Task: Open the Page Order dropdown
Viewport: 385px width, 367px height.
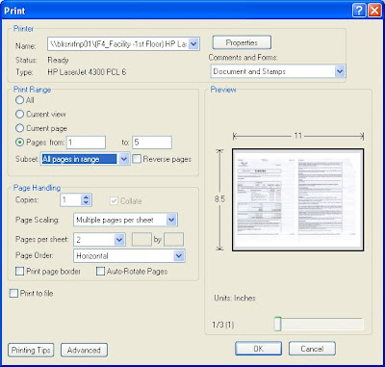Action: click(179, 256)
